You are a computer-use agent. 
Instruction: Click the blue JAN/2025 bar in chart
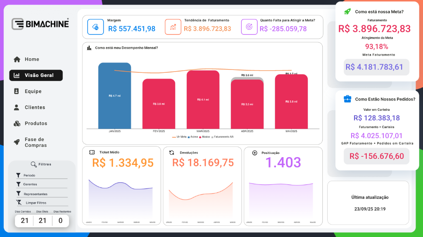tap(114, 95)
